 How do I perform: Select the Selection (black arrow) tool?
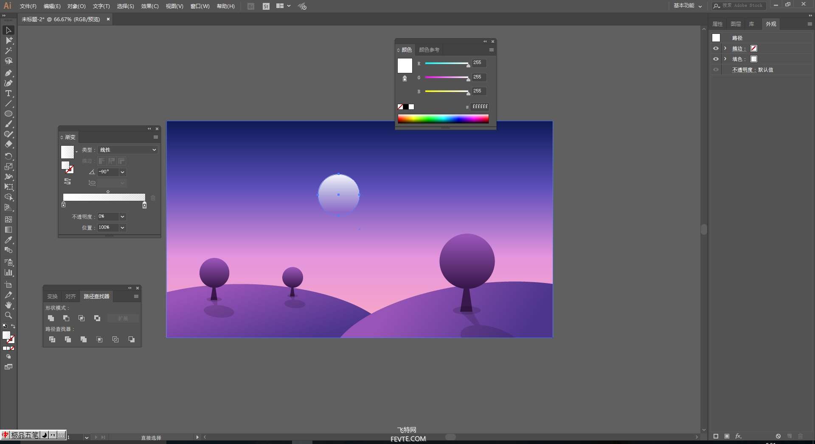8,31
